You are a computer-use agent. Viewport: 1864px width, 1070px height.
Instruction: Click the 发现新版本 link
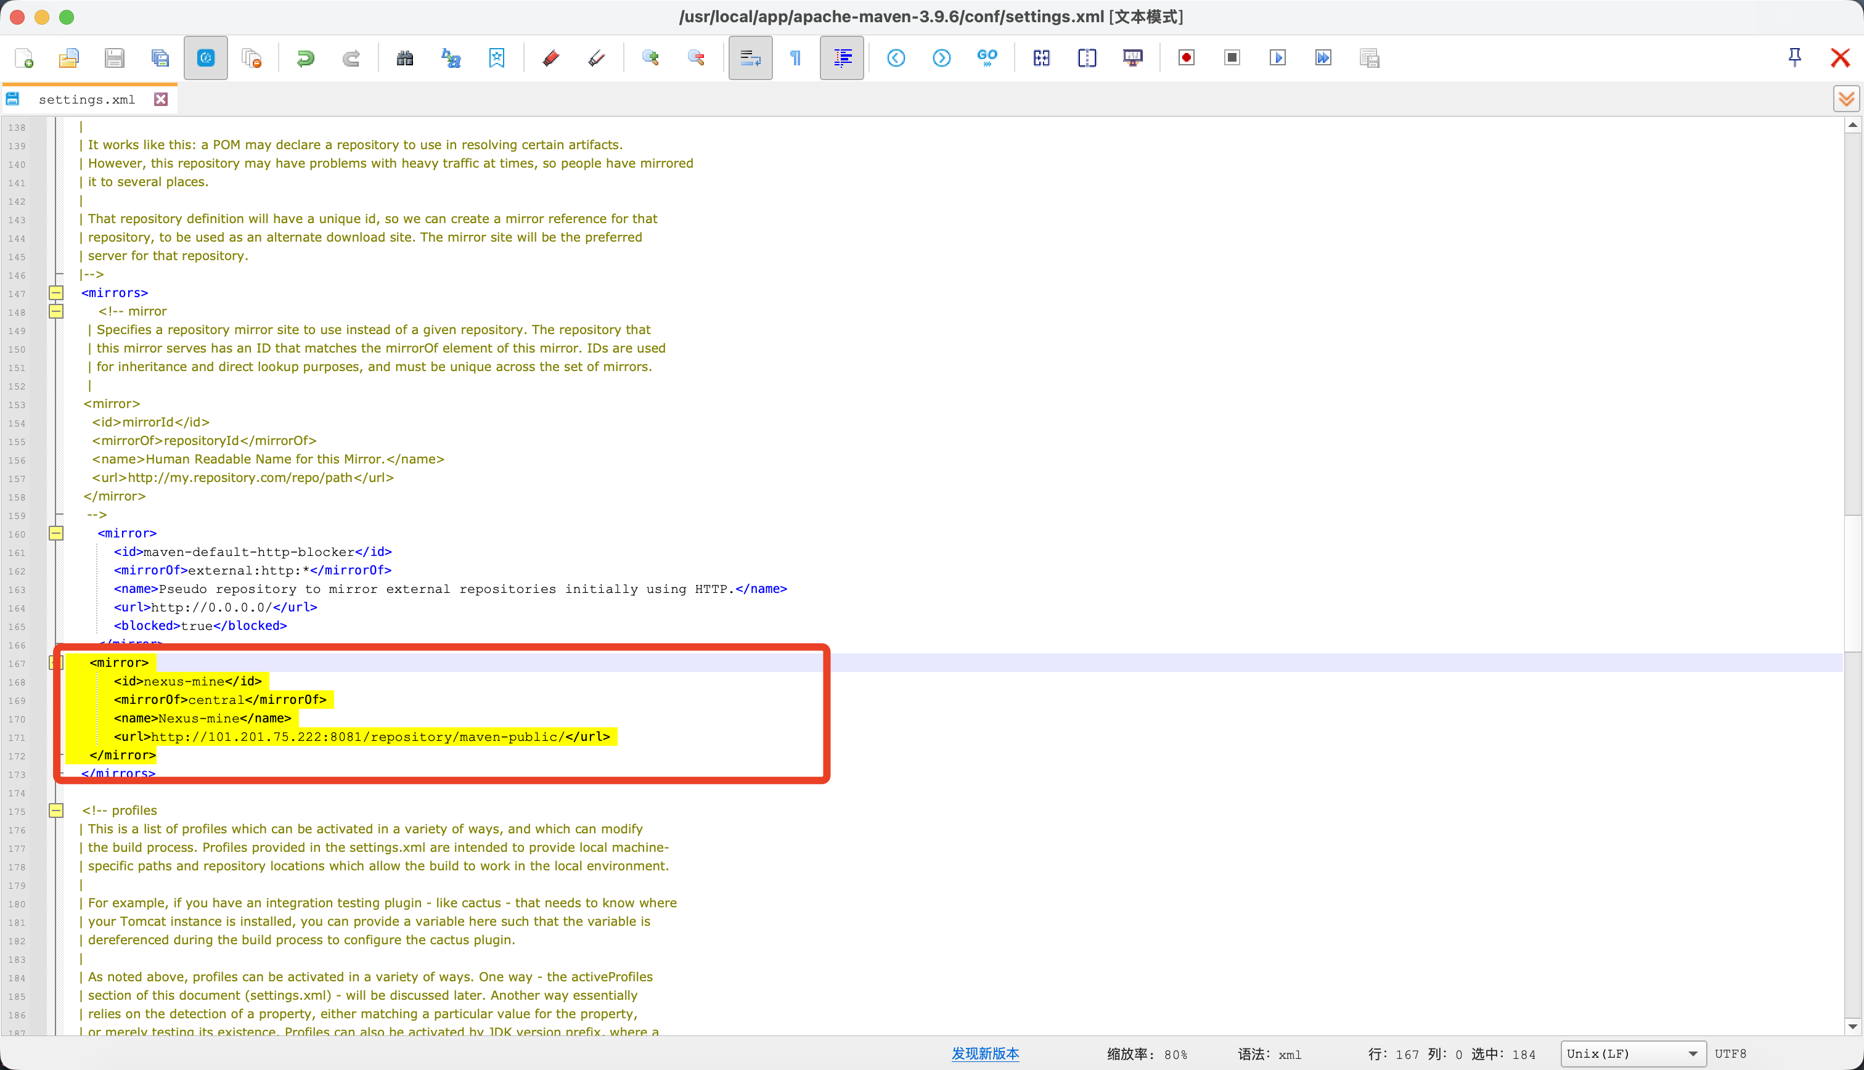(x=985, y=1054)
